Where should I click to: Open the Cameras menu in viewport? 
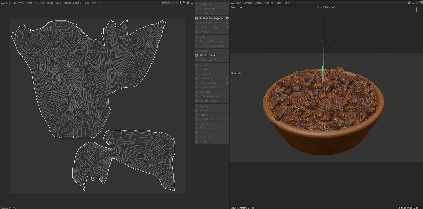pos(248,3)
